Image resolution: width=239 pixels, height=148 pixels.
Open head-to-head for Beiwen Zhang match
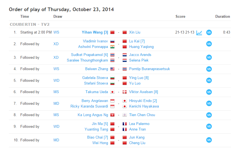point(209,69)
